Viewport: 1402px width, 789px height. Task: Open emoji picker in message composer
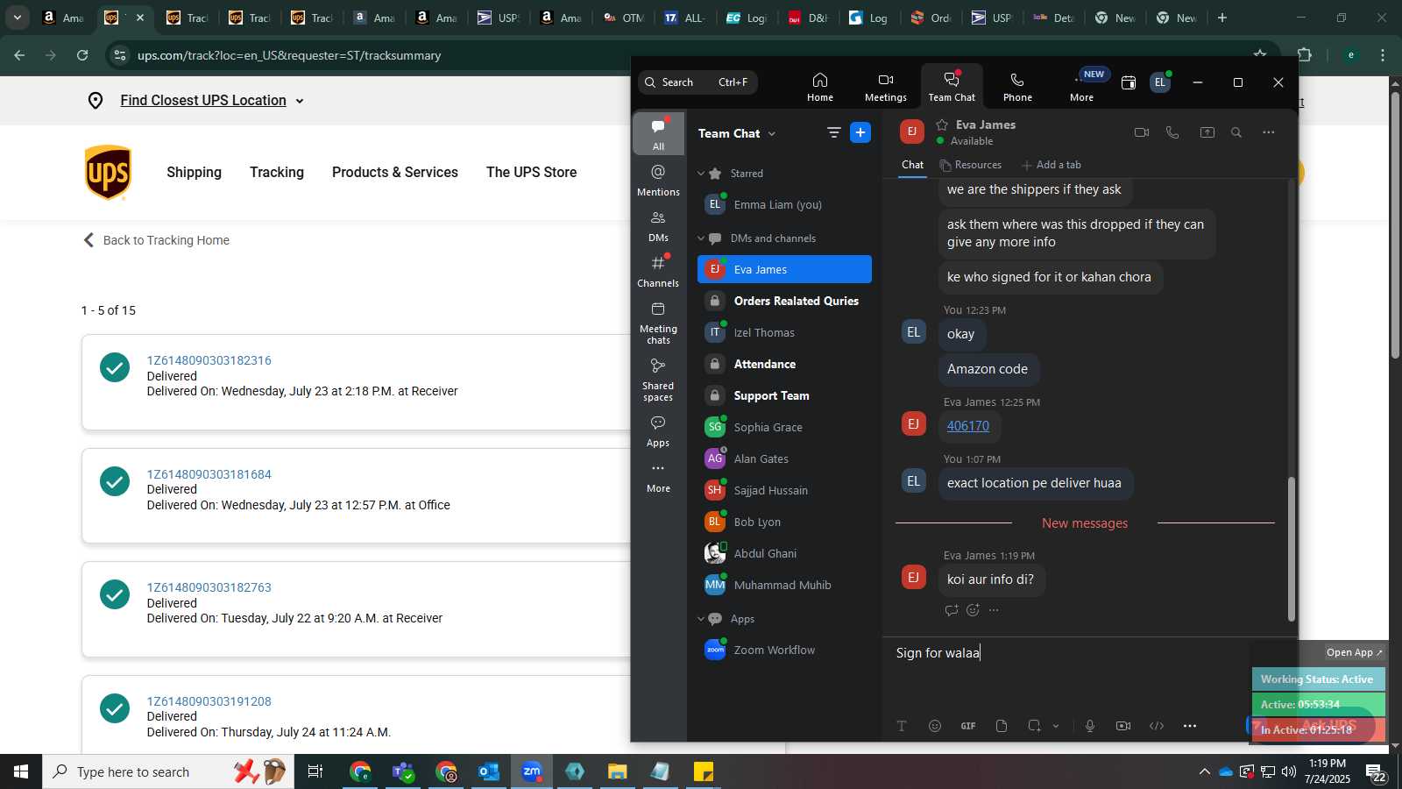[x=935, y=726]
